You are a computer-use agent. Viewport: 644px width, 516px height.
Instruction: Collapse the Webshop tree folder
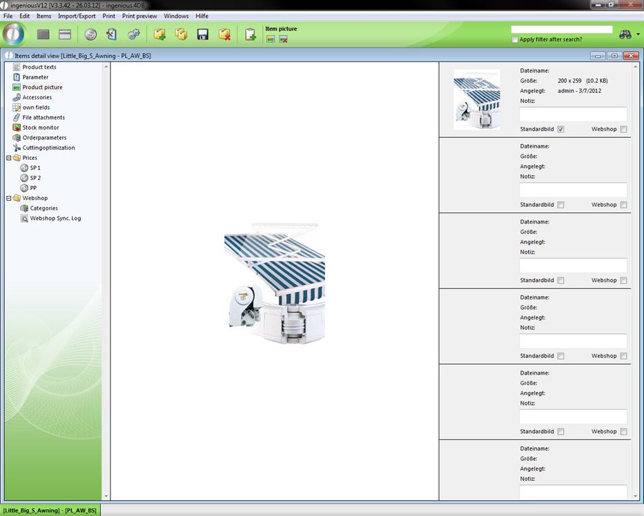point(8,199)
